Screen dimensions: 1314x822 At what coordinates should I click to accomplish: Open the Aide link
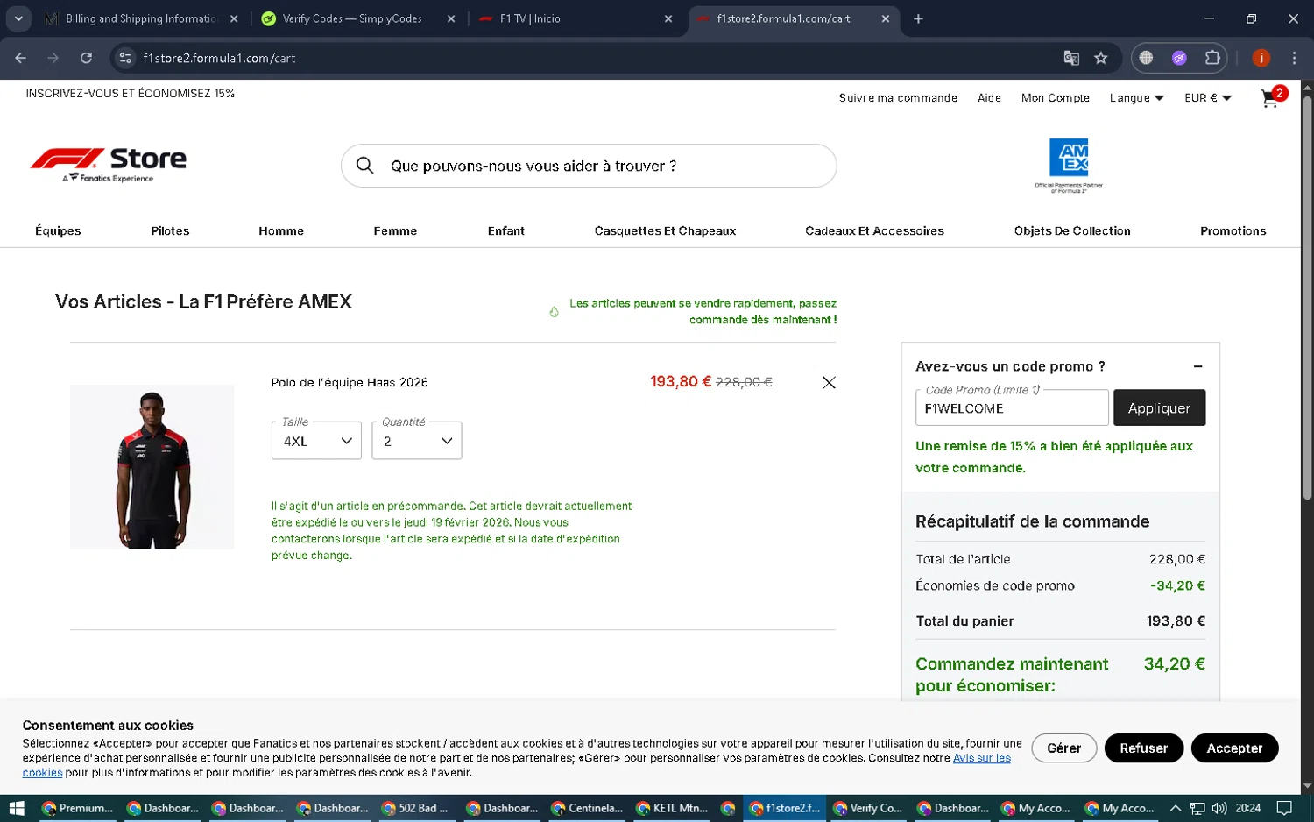[x=989, y=98]
